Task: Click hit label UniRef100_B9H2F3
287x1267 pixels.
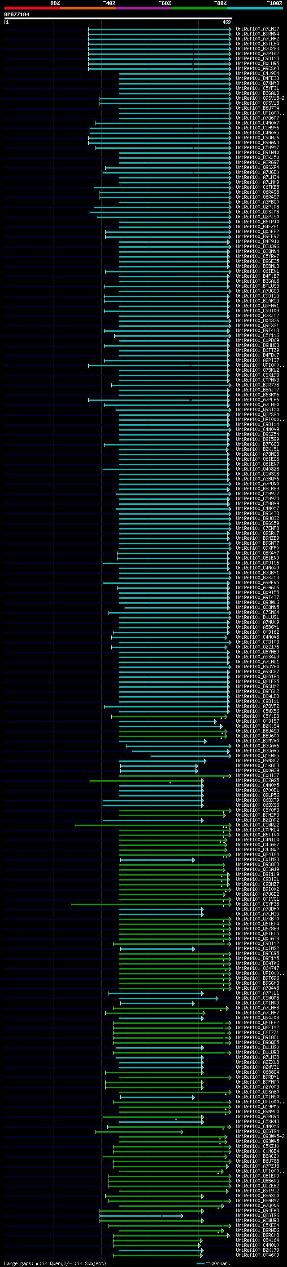Action: point(257,815)
